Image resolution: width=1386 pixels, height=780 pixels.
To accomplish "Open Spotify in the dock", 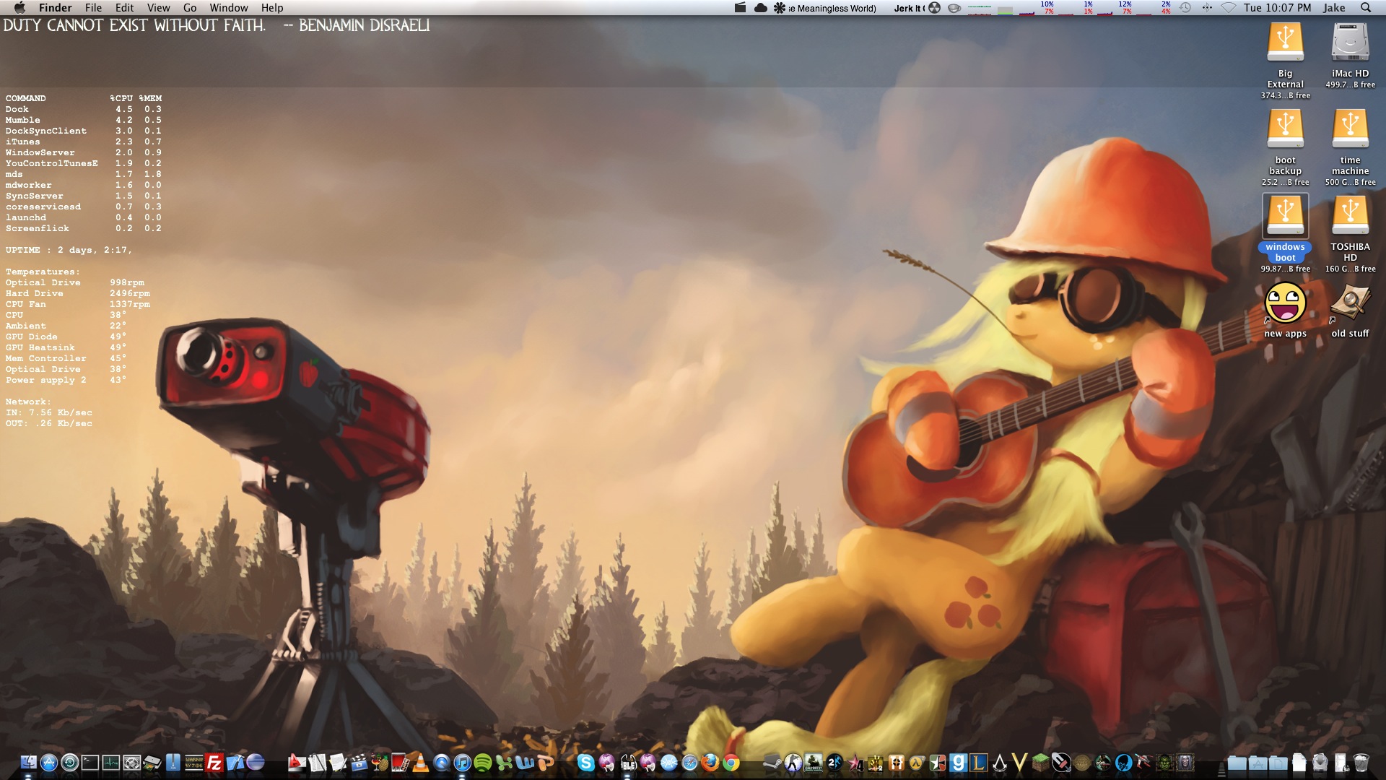I will 483,763.
